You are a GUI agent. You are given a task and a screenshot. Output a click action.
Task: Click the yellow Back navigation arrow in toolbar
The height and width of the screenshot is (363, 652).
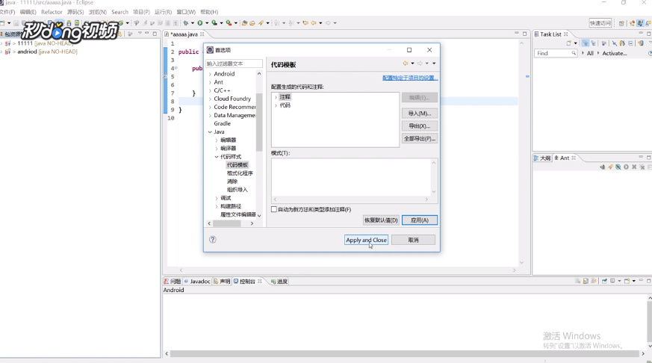[314, 23]
